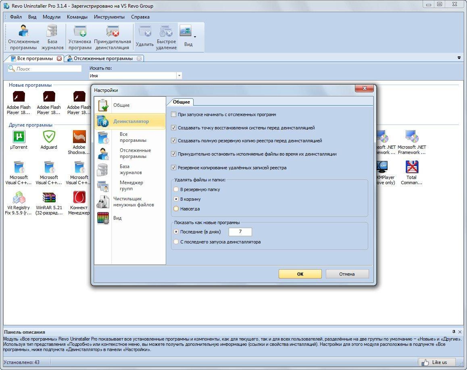Click the days value field showing 7
The height and width of the screenshot is (370, 467).
[240, 232]
